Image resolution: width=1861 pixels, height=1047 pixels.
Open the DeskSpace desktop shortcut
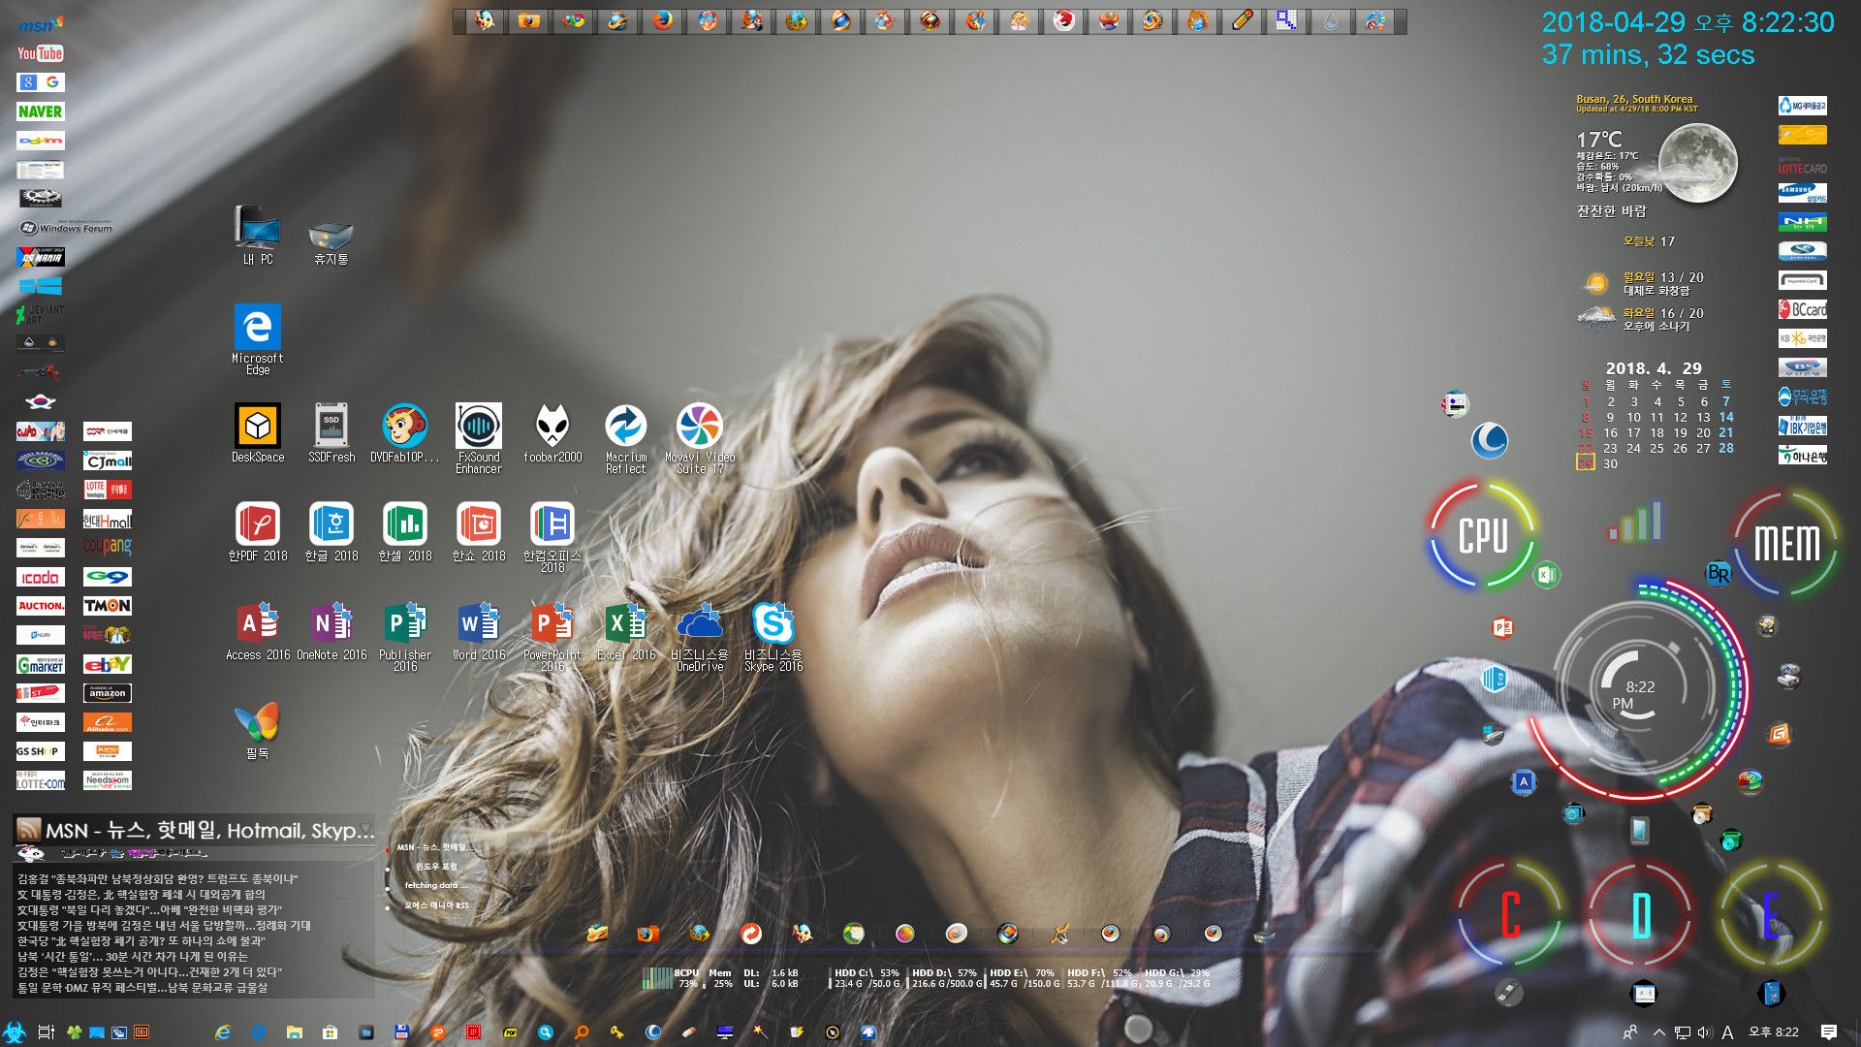[x=258, y=432]
